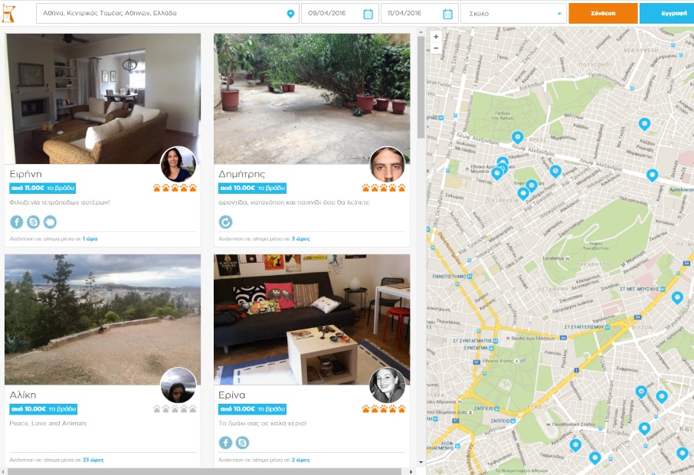Click the Skype icon on Ειρήνη's card
The width and height of the screenshot is (694, 475).
pos(33,222)
